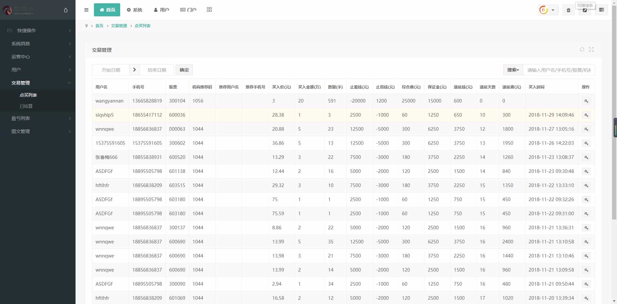
Task: Switch to the 系统 top navigation tab
Action: [x=134, y=10]
